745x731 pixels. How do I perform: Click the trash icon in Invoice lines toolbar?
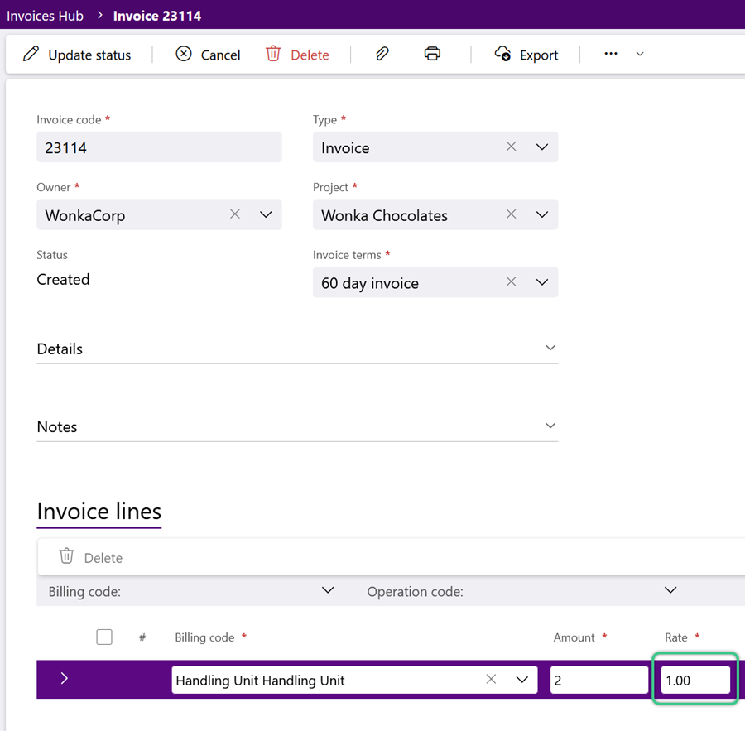tap(66, 555)
